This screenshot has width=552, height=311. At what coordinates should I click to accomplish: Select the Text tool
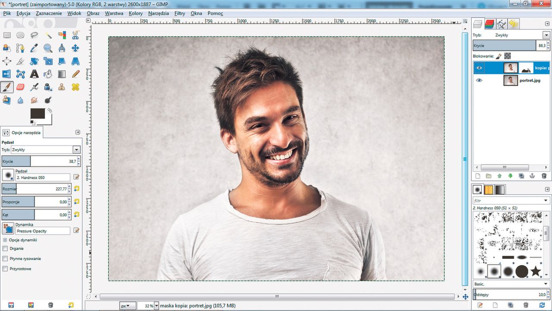click(34, 74)
